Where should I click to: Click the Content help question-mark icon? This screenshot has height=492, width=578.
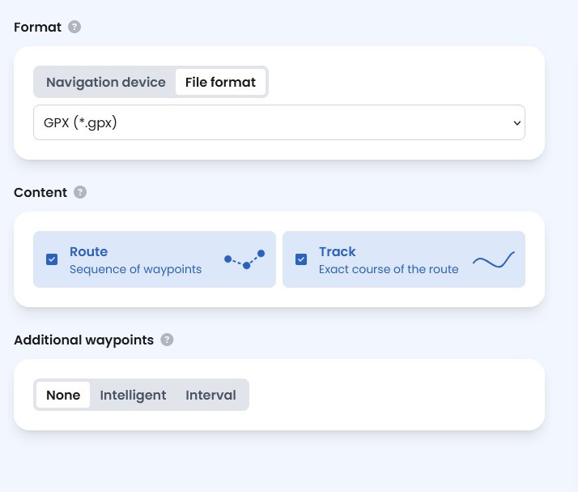coord(80,192)
